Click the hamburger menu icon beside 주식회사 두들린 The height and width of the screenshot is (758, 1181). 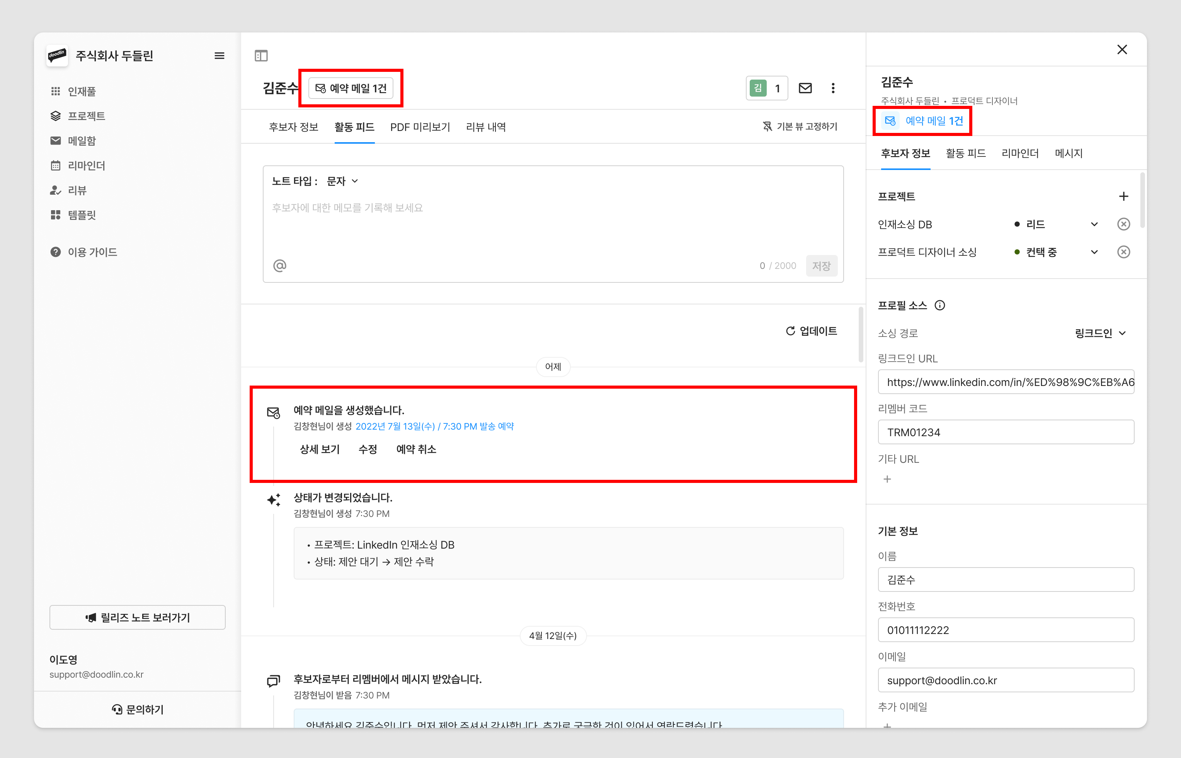(x=220, y=56)
